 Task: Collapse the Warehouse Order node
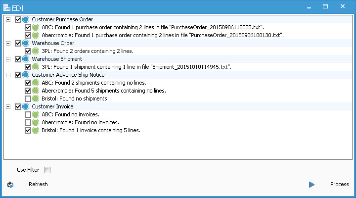click(8, 43)
